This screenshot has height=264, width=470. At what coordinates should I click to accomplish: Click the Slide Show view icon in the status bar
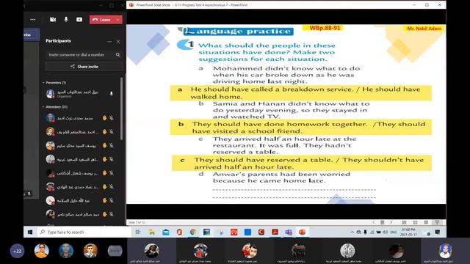pos(437,222)
